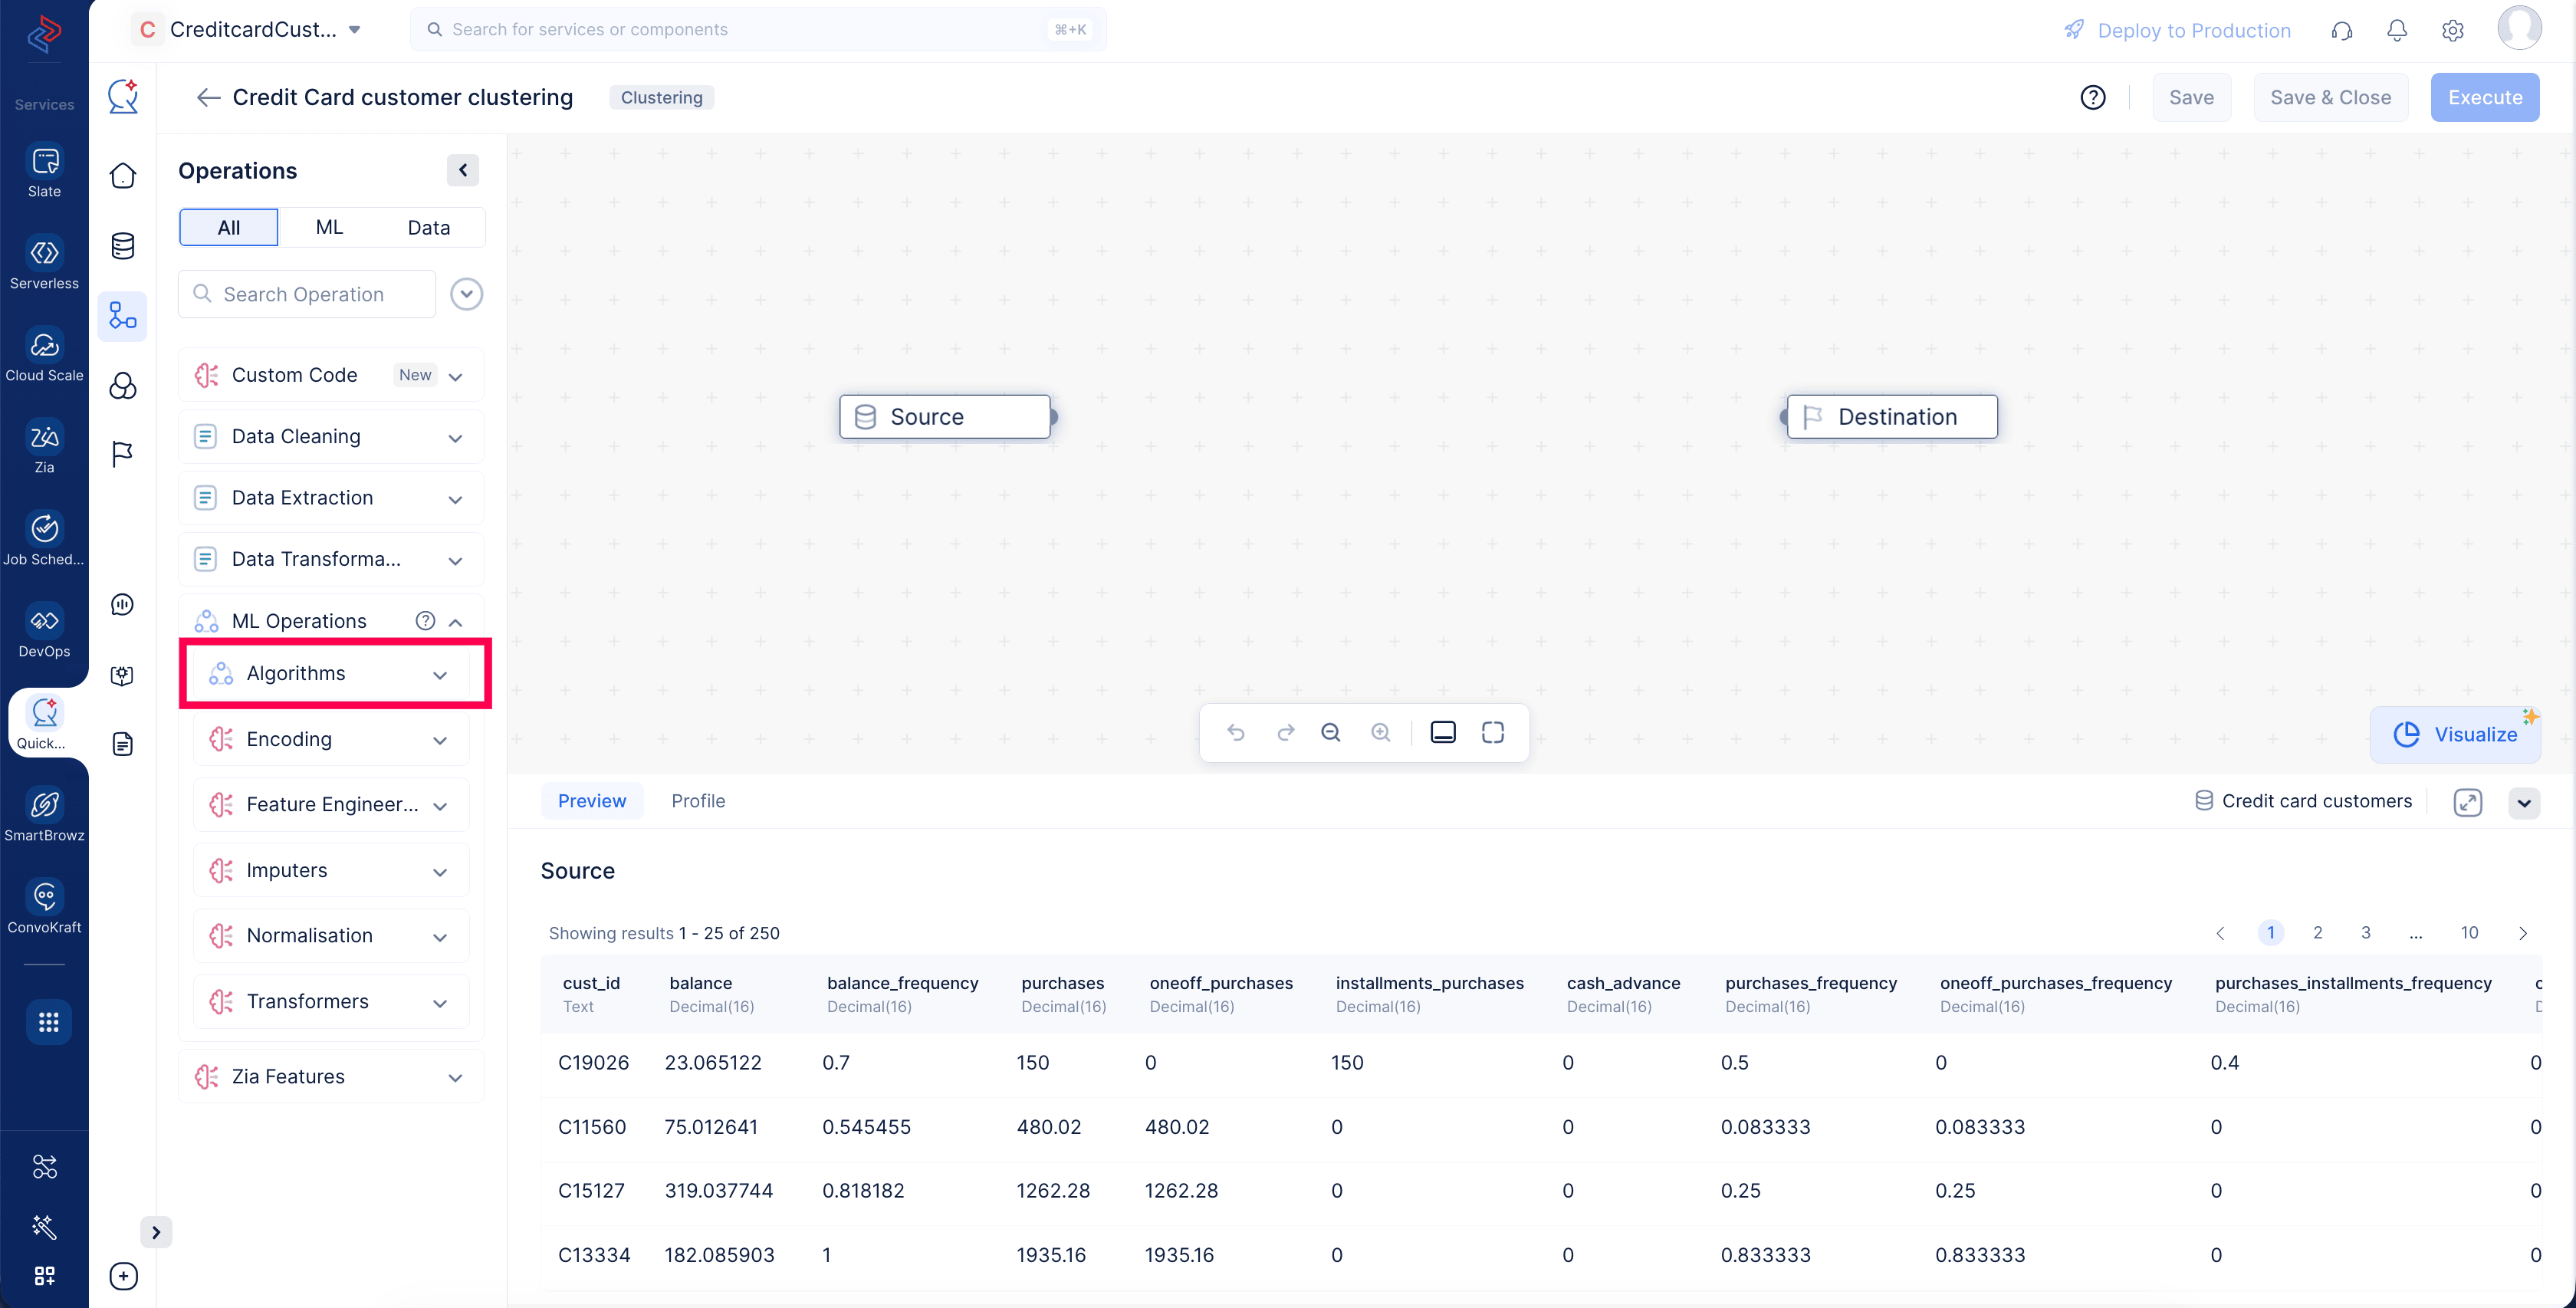Click the Execute button
The height and width of the screenshot is (1308, 2576).
click(x=2484, y=97)
